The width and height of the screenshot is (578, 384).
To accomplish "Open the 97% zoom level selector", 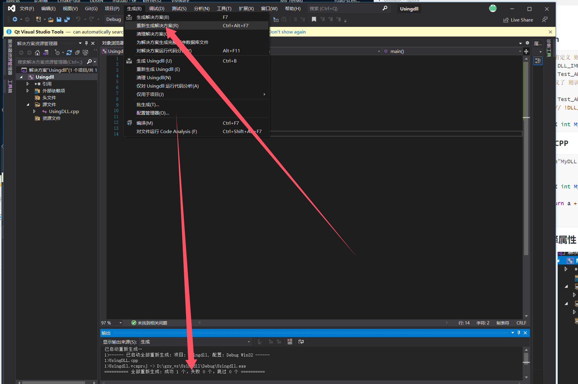I will pyautogui.click(x=111, y=323).
